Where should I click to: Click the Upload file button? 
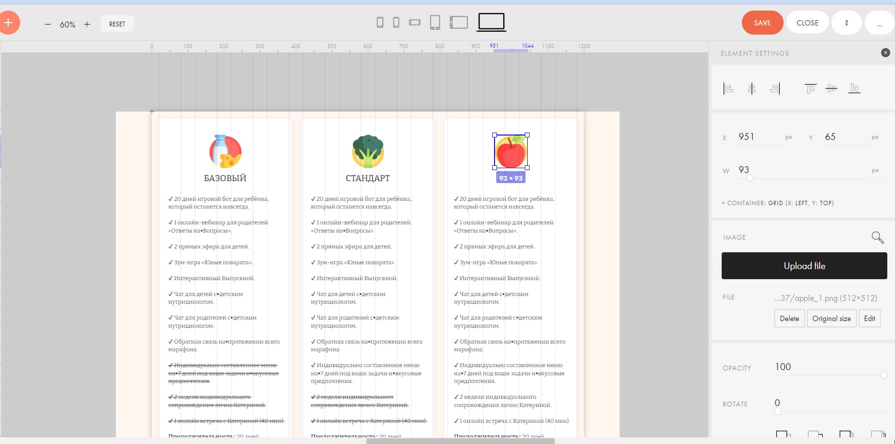pos(804,266)
